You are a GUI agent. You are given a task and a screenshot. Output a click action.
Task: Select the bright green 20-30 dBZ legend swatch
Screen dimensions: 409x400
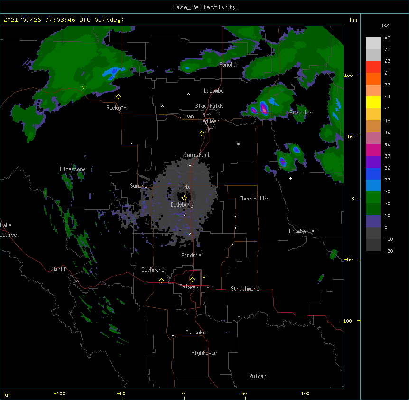[x=373, y=198]
